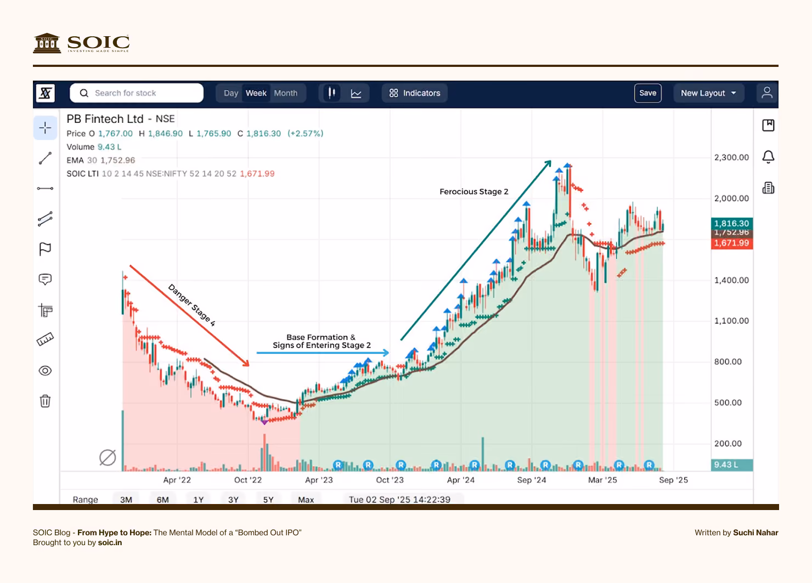Open the user profile account icon
The height and width of the screenshot is (583, 812).
pyautogui.click(x=767, y=93)
